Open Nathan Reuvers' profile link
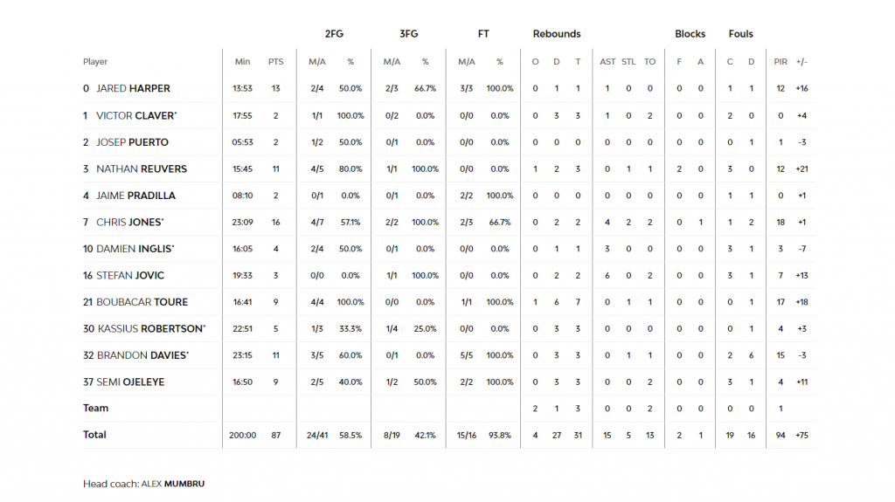 point(142,168)
